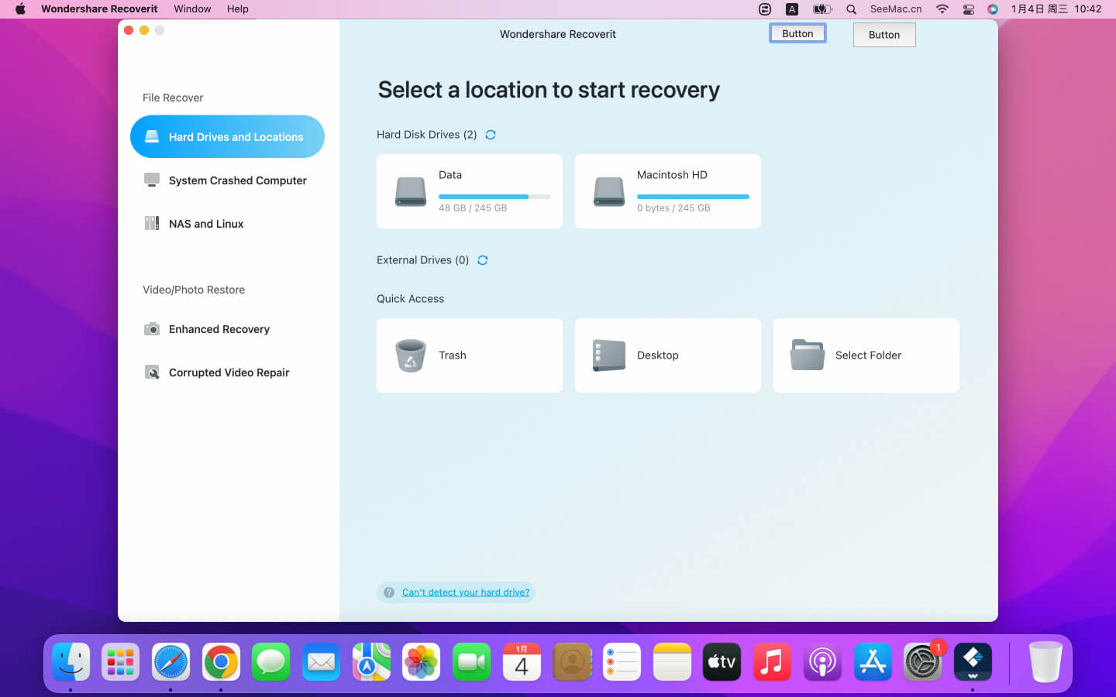Viewport: 1116px width, 697px height.
Task: Go to NAS and Linux recovery
Action: click(206, 224)
